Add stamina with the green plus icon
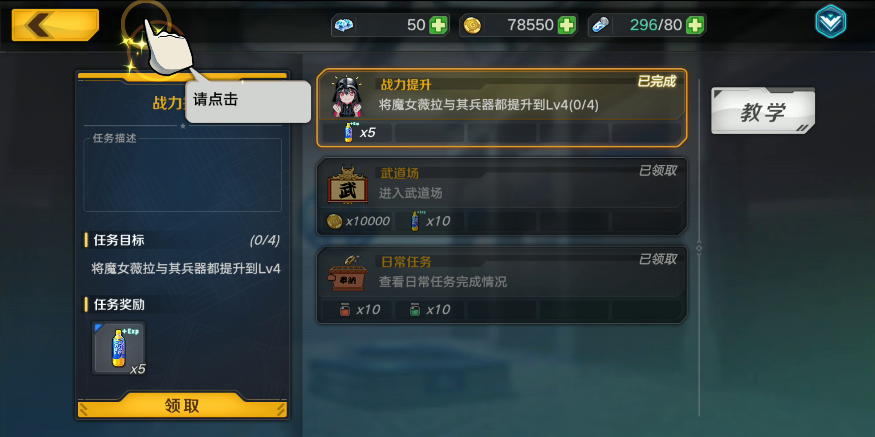The width and height of the screenshot is (875, 437). [695, 25]
